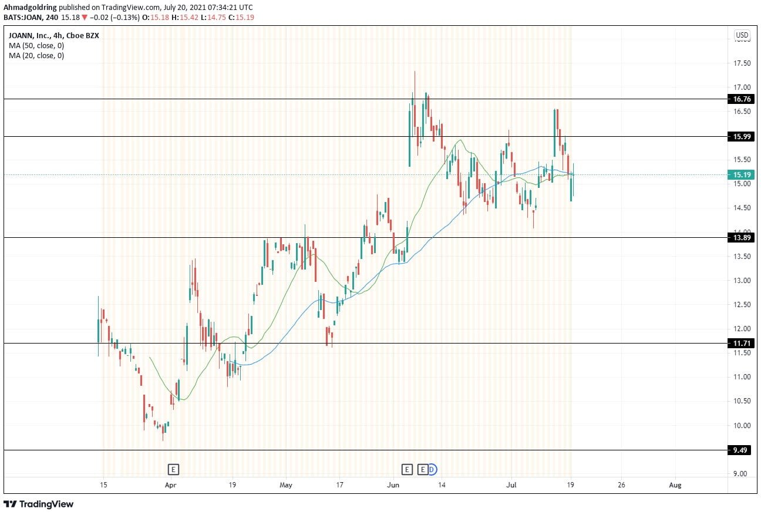Click the Jul label on date axis

coord(511,486)
